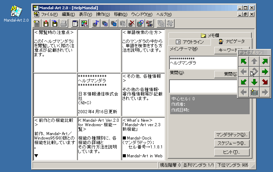The height and width of the screenshot is (172, 273).
Task: Click the main theme field showing ヘルプマンダラ
Action: coord(203,63)
